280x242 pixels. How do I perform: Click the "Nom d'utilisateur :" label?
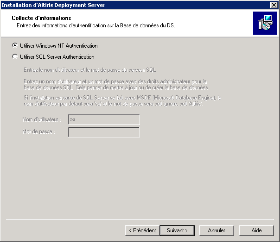(41, 119)
